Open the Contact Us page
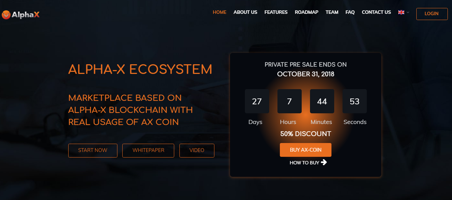The height and width of the screenshot is (200, 452). [376, 12]
